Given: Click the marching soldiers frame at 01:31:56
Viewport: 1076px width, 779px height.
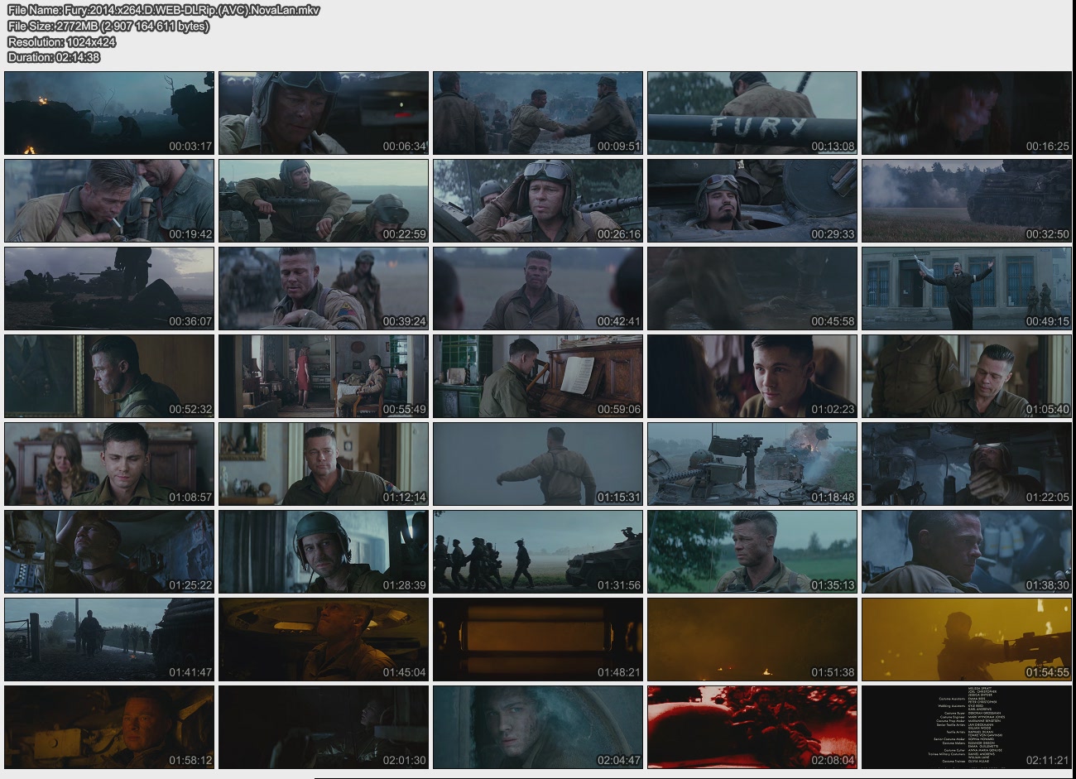Looking at the screenshot, I should [x=538, y=551].
